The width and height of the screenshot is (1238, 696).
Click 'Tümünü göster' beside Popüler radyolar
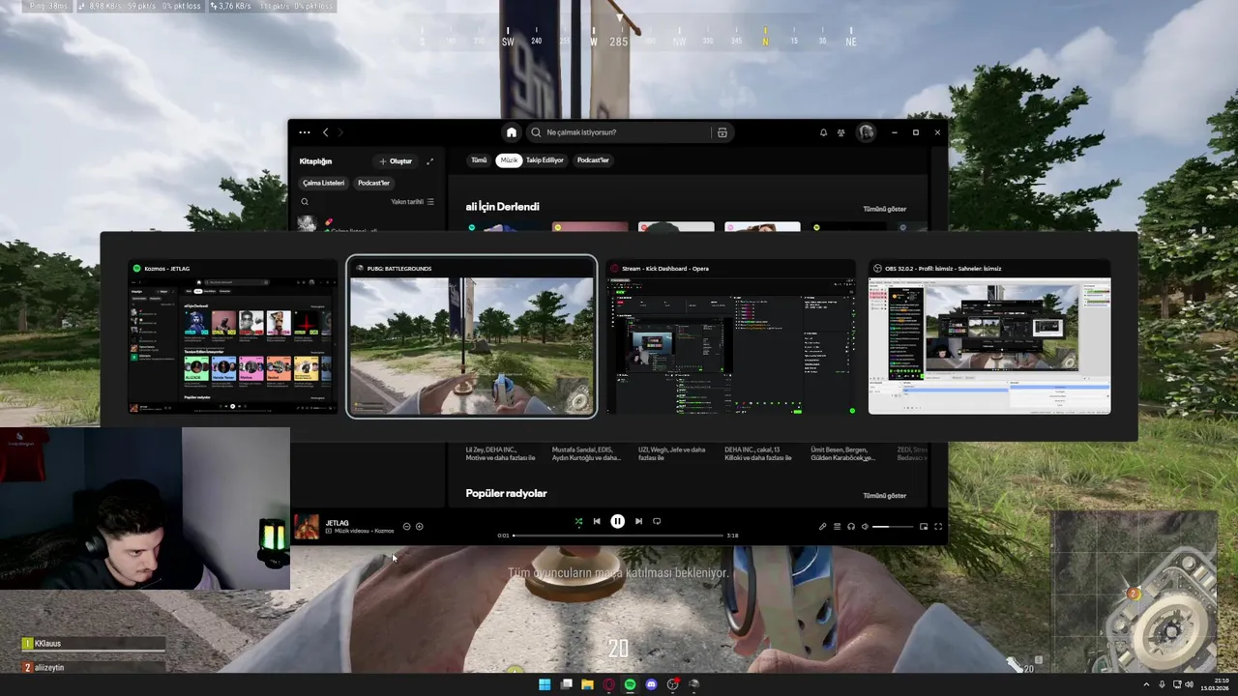click(x=884, y=495)
